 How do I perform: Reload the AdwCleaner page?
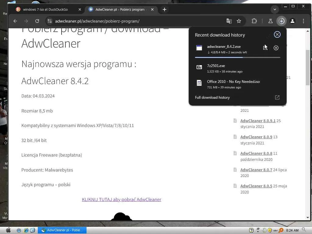(x=37, y=21)
